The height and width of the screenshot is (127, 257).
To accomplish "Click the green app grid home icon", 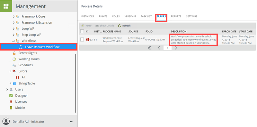I will [6, 6].
